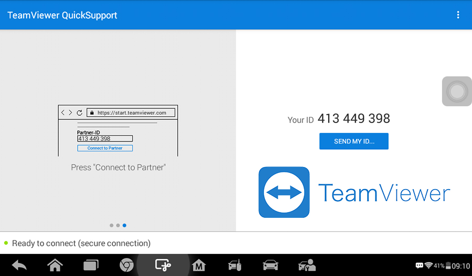
Task: Open the car with technician icon
Action: [307, 266]
